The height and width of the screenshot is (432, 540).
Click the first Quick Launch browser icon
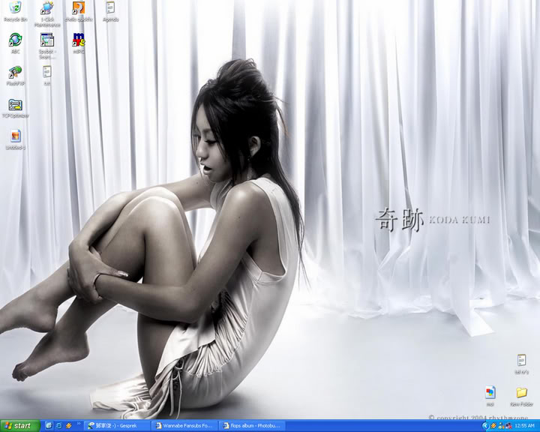coord(49,426)
